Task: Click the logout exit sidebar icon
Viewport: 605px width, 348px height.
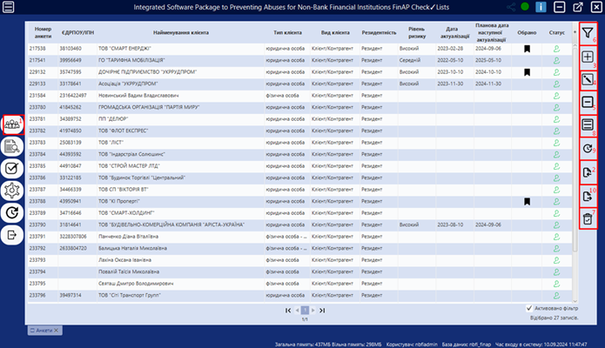Action: (x=12, y=235)
